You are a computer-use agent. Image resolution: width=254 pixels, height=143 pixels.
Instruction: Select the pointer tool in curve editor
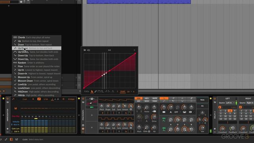(92, 92)
